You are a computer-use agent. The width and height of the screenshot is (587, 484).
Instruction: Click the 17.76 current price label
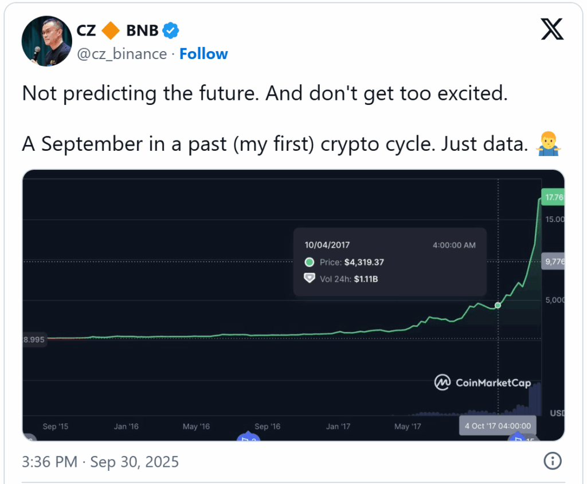tap(554, 197)
